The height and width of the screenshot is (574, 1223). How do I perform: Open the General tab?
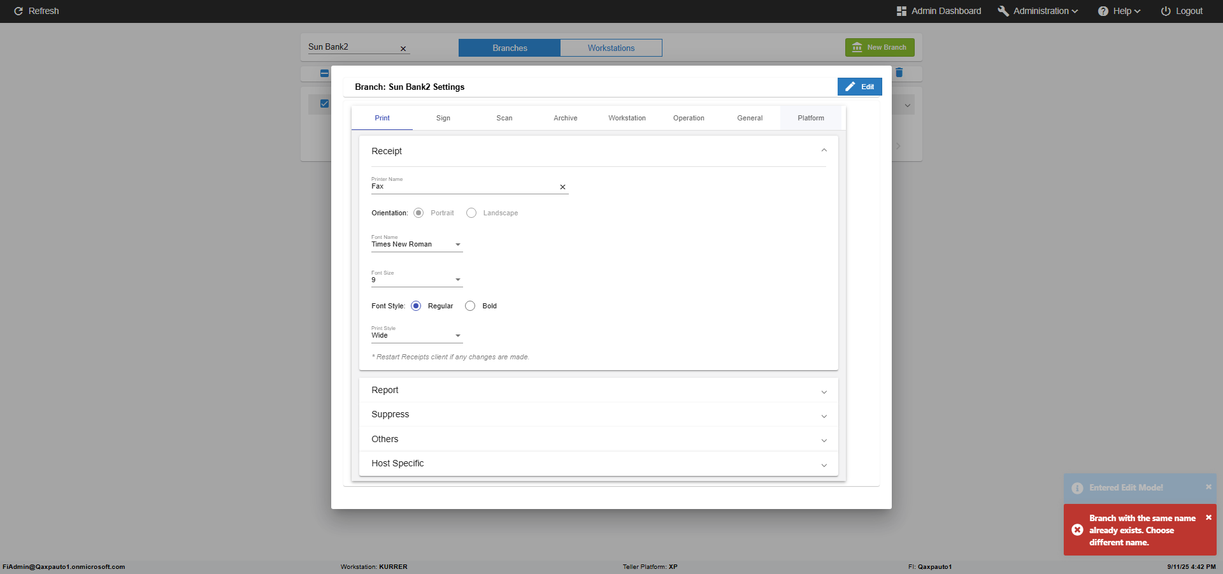(x=750, y=118)
